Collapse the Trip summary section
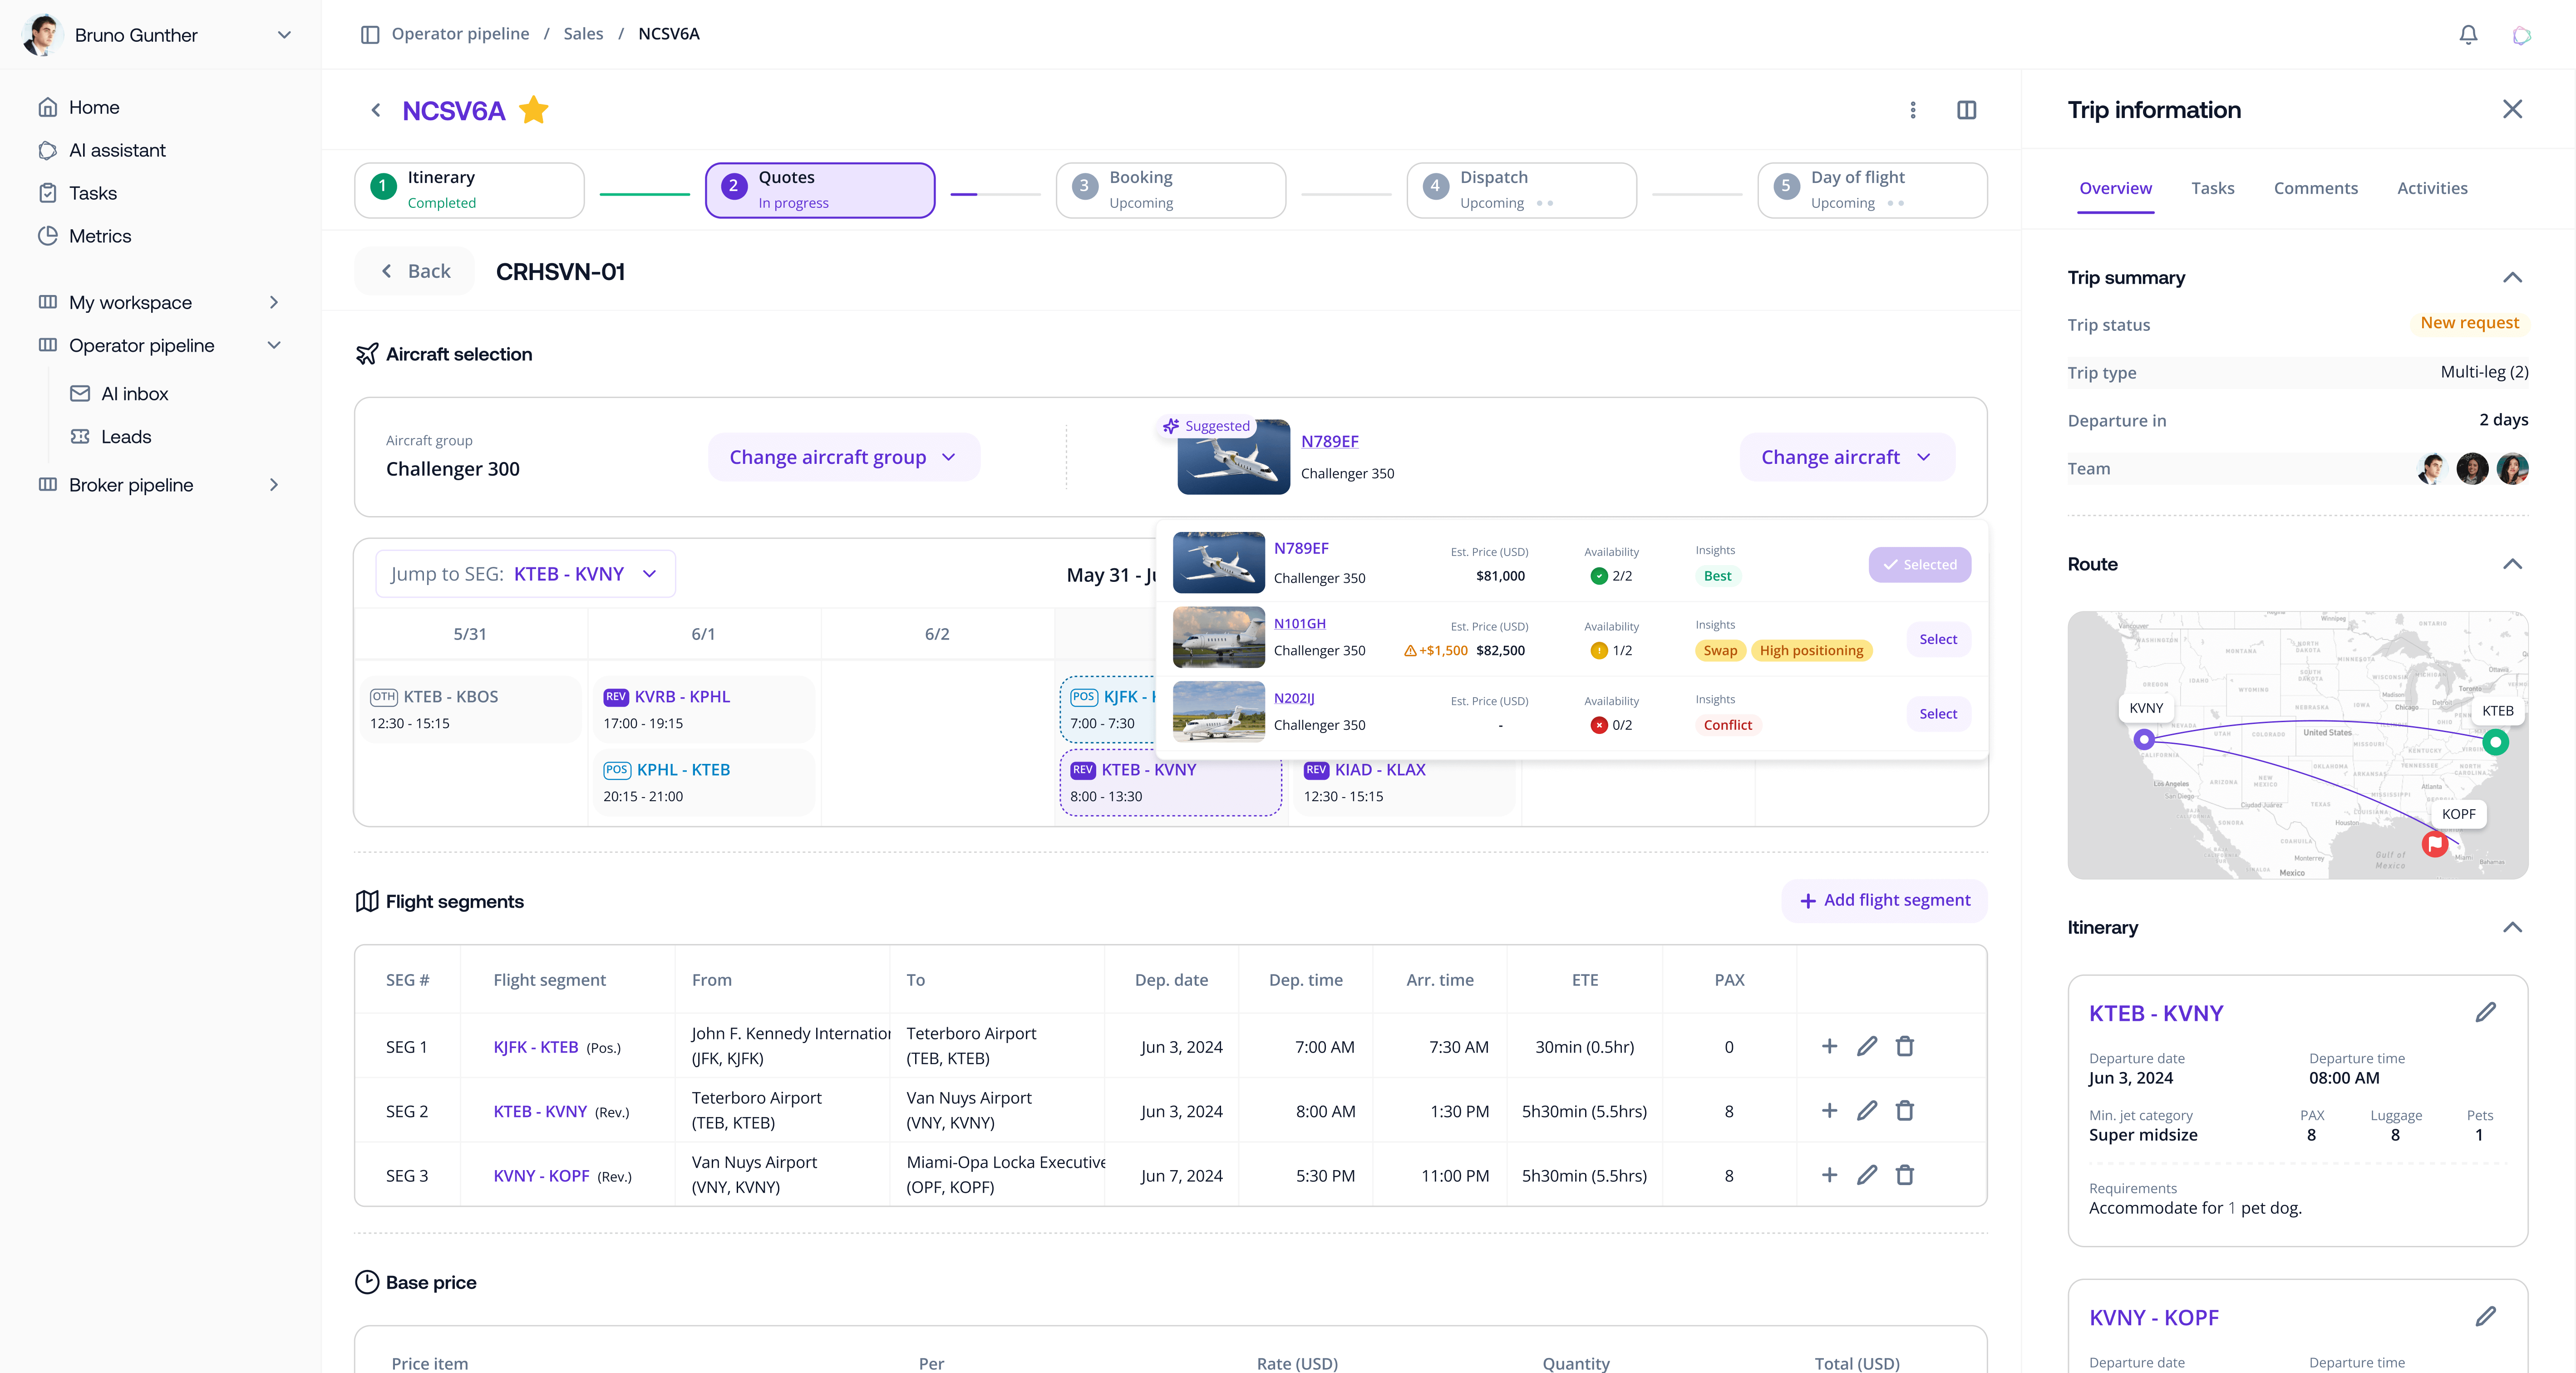 point(2512,278)
